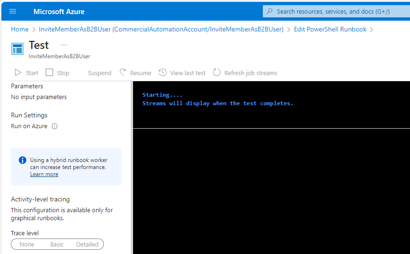Focus the Search resources, services, and docs box
The width and height of the screenshot is (410, 254).
coord(336,11)
